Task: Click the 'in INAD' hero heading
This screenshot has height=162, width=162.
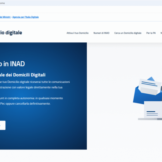Action: (14, 64)
